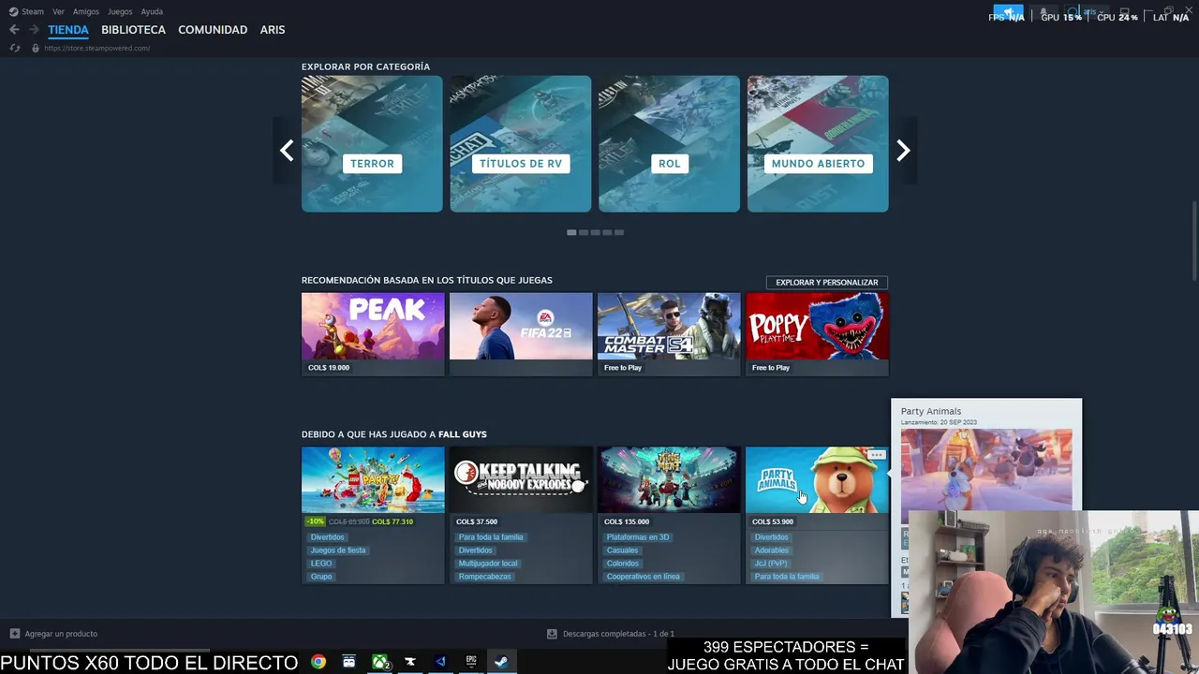1199x674 pixels.
Task: Show next categories with right carousel arrow
Action: click(903, 150)
